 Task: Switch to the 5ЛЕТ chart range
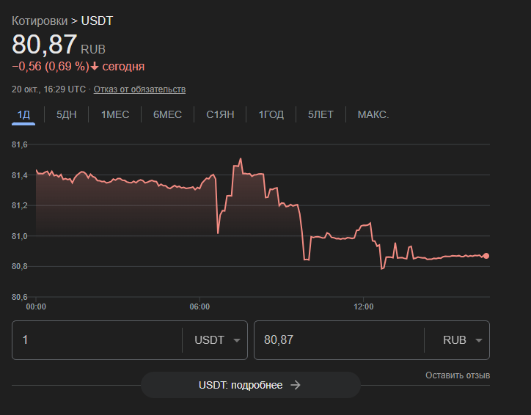[x=321, y=114]
